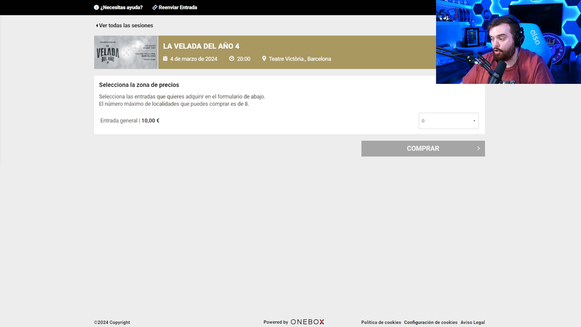
Task: Click the Entrada general 10,00 € price label
Action: 130,120
